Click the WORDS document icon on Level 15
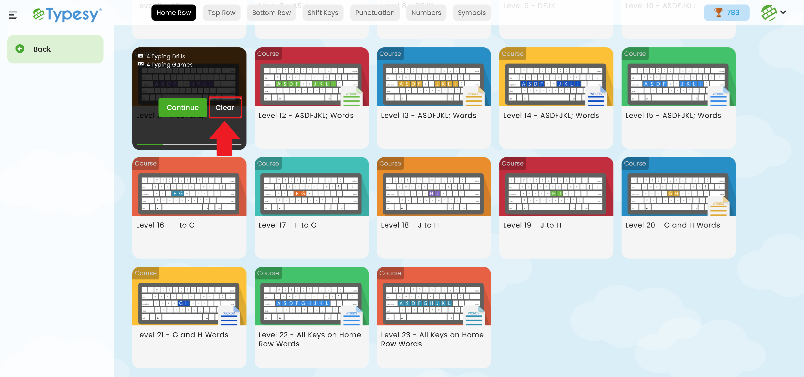The width and height of the screenshot is (804, 377). (719, 96)
